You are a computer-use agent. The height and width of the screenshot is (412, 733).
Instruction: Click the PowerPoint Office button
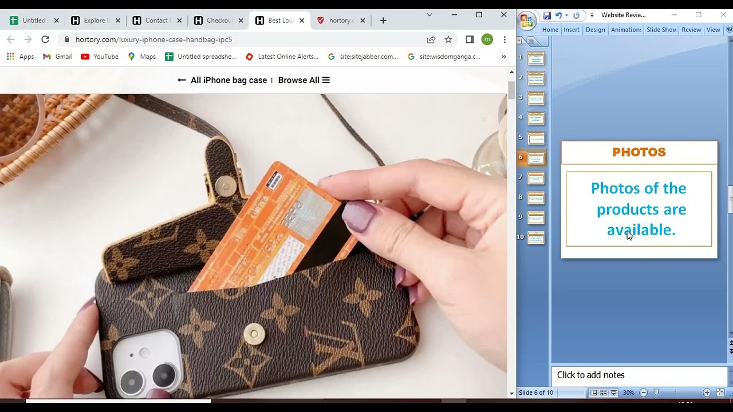coord(526,21)
